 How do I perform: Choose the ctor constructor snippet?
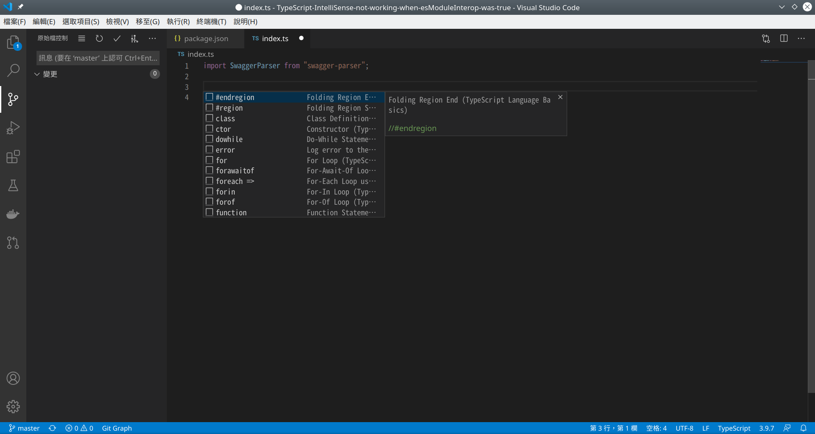click(x=294, y=129)
